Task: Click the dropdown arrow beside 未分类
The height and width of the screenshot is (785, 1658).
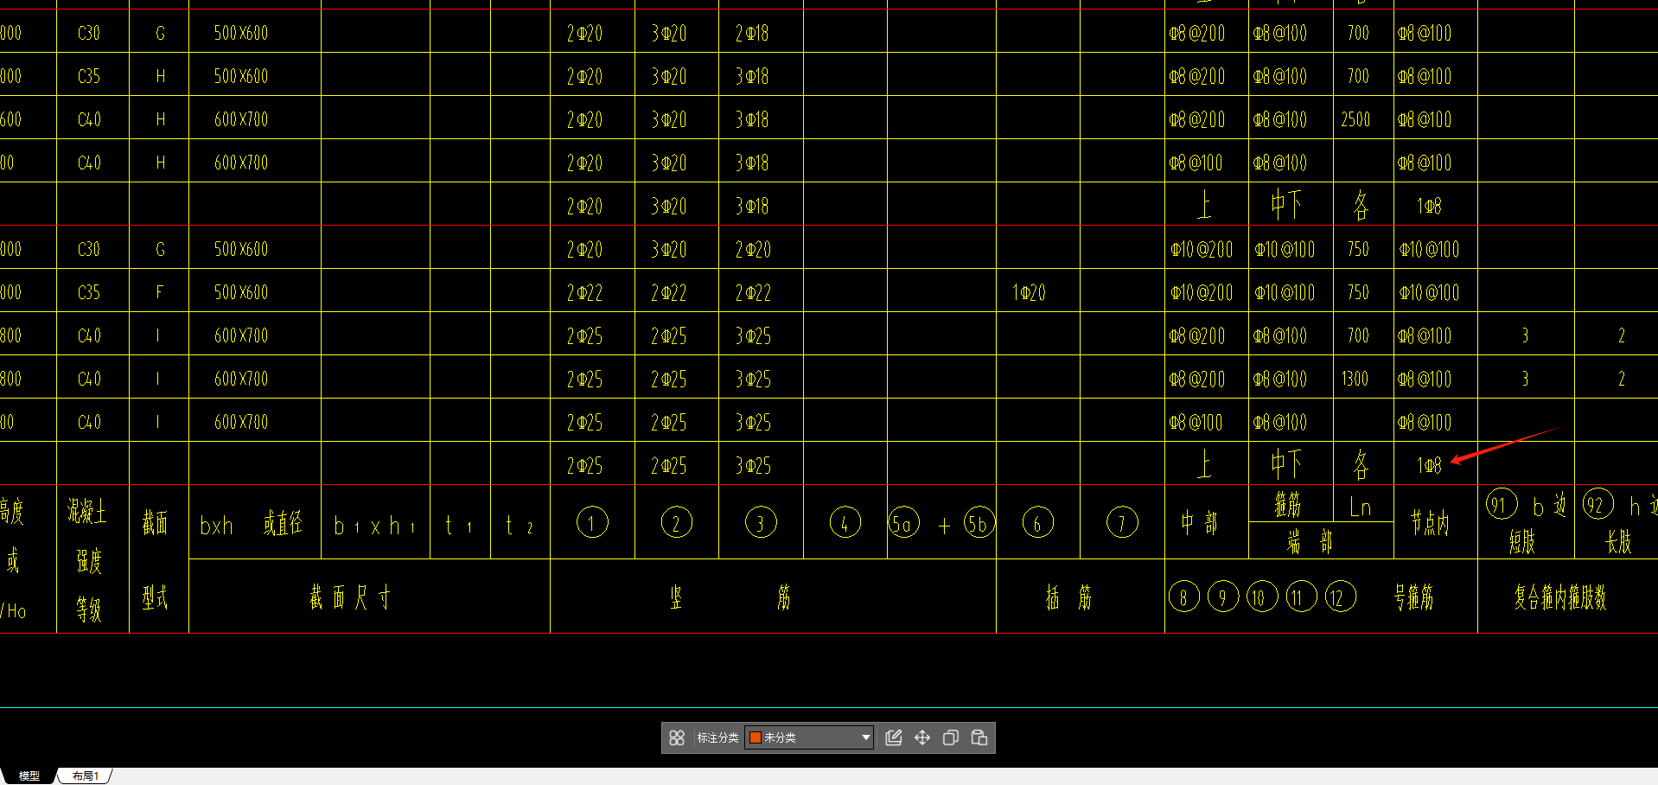Action: pyautogui.click(x=865, y=737)
